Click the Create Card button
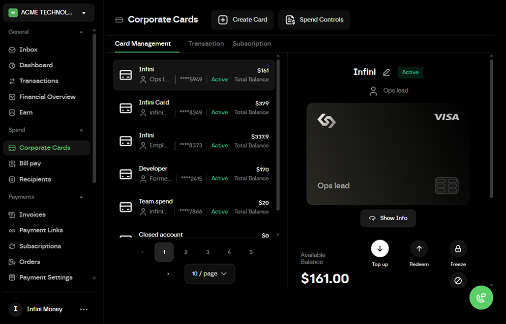 tap(242, 20)
